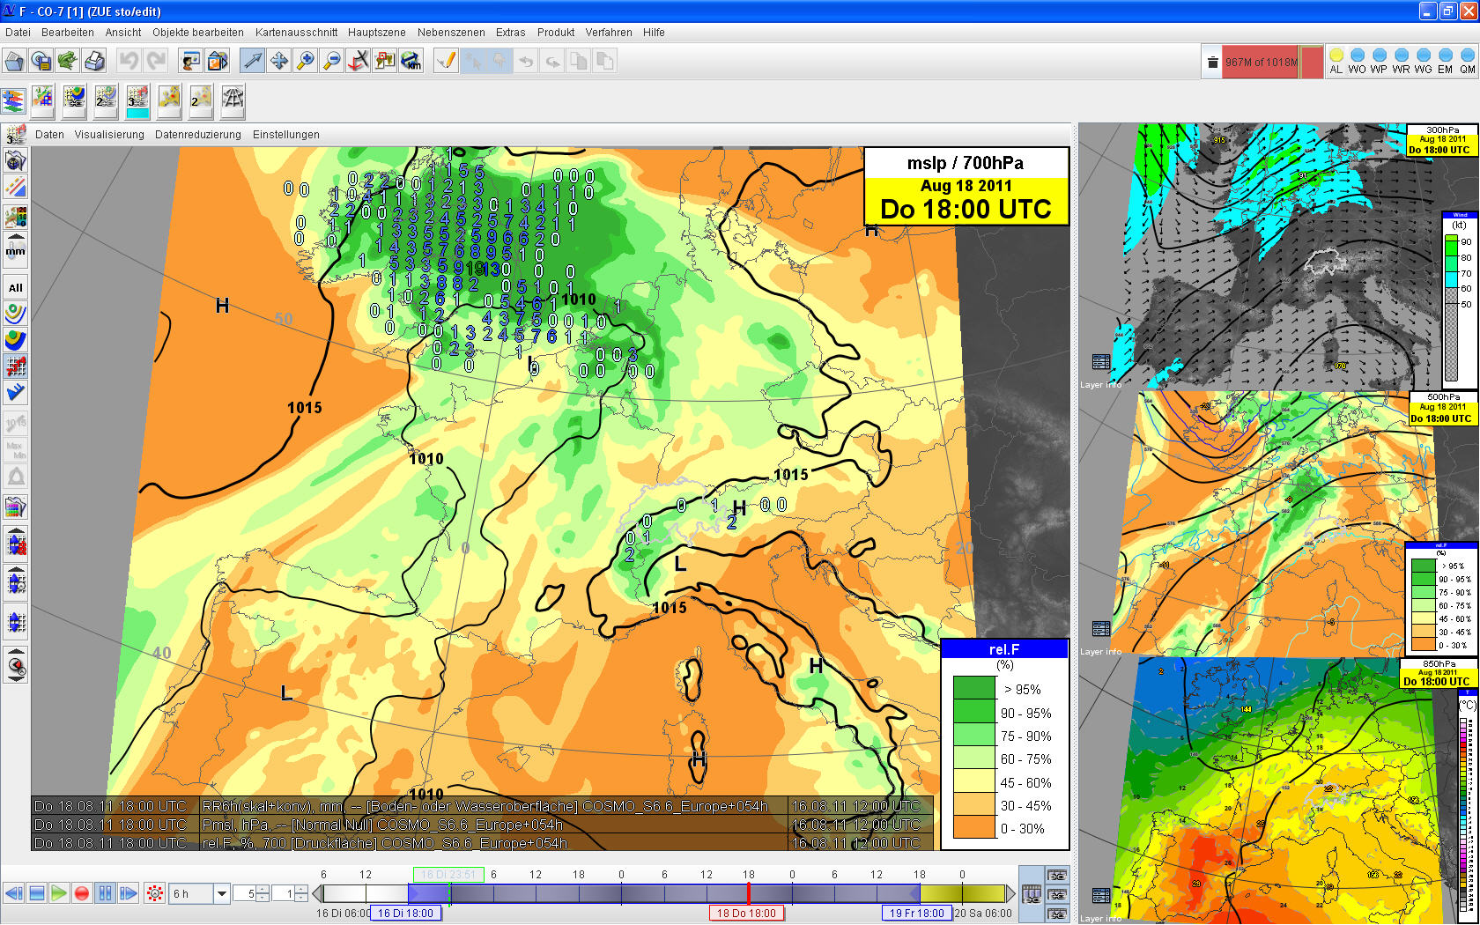The height and width of the screenshot is (925, 1480).
Task: Toggle the 'All' button in left sidebar
Action: click(16, 287)
